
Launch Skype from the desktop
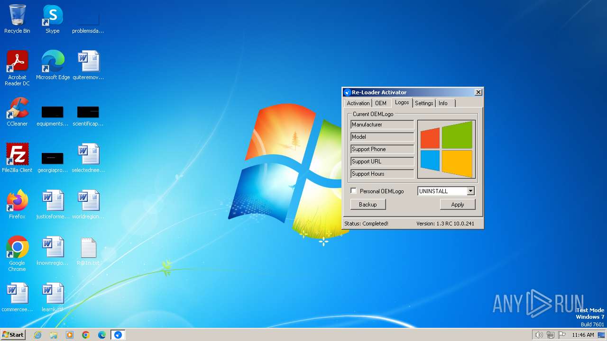pos(52,19)
